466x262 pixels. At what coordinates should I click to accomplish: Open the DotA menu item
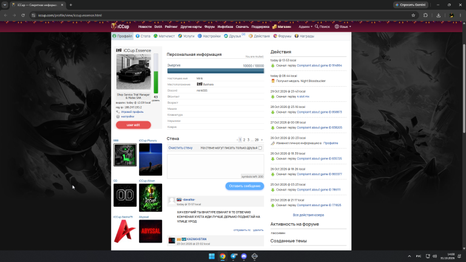click(158, 27)
